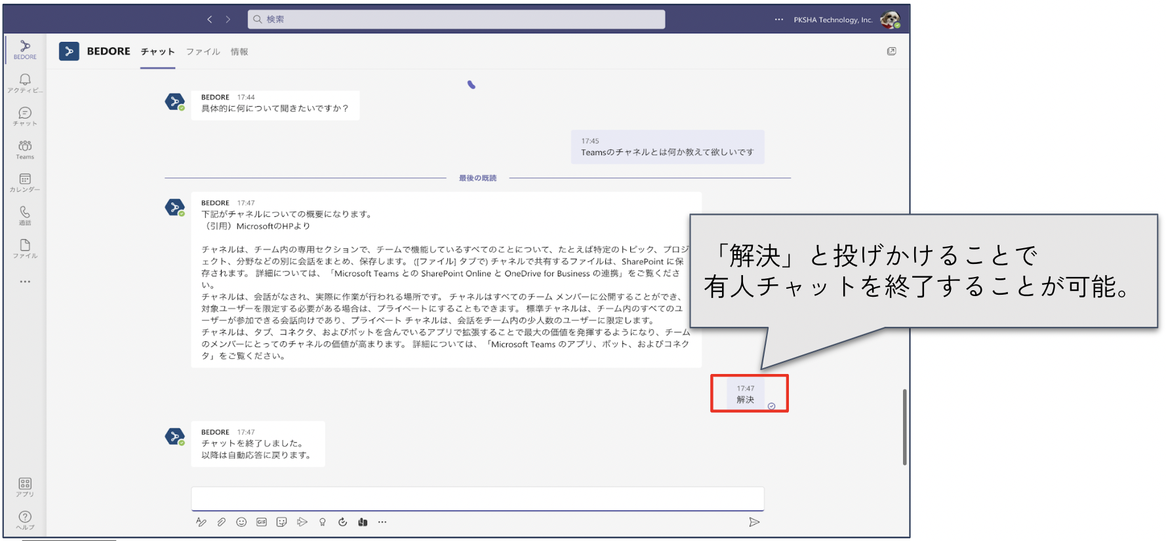This screenshot has width=1166, height=541.
Task: Send the message with the arrow
Action: 754,522
